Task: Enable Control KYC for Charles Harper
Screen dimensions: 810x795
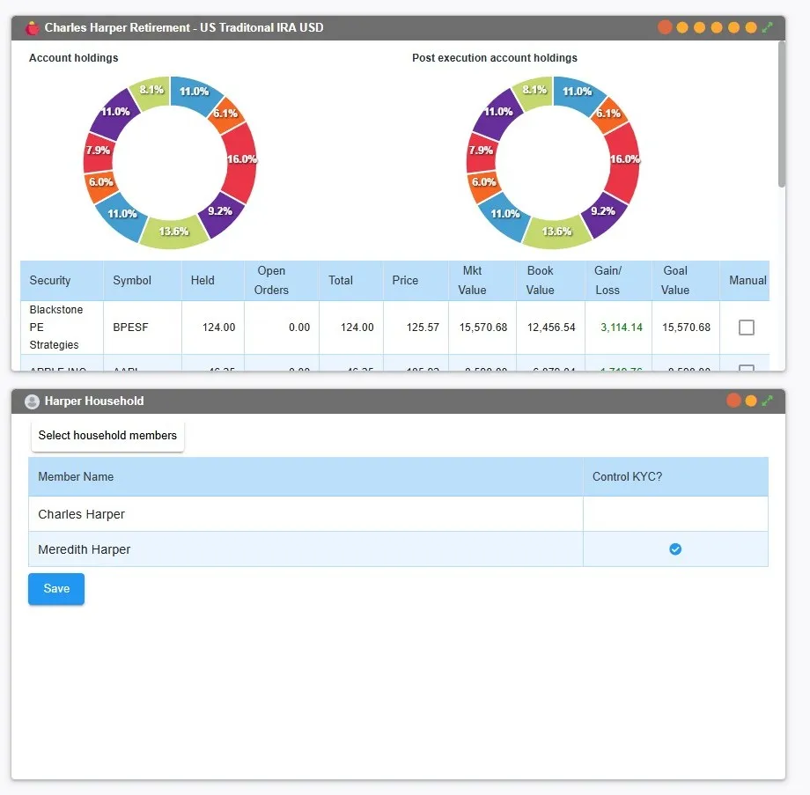Action: [x=675, y=514]
